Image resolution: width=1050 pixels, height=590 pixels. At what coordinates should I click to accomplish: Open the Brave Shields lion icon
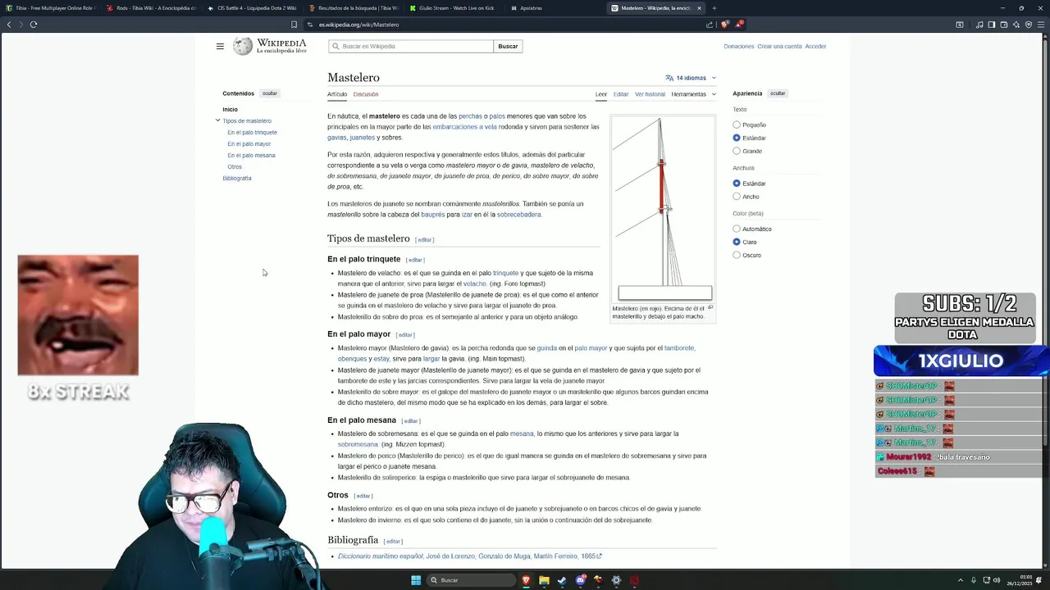point(724,25)
